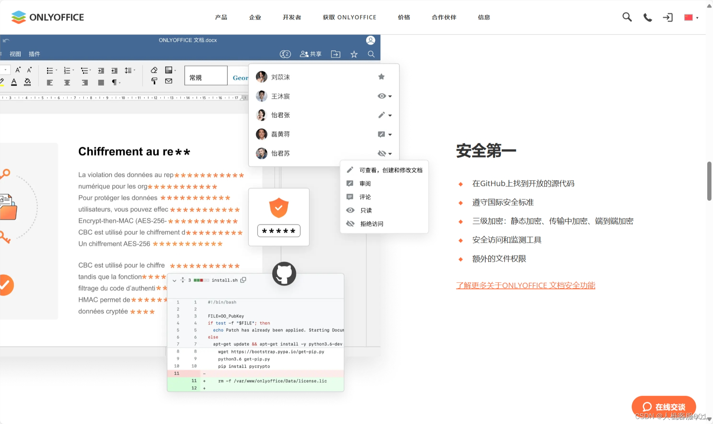Click the undo arrow in editor header
The width and height of the screenshot is (713, 424).
click(6, 40)
